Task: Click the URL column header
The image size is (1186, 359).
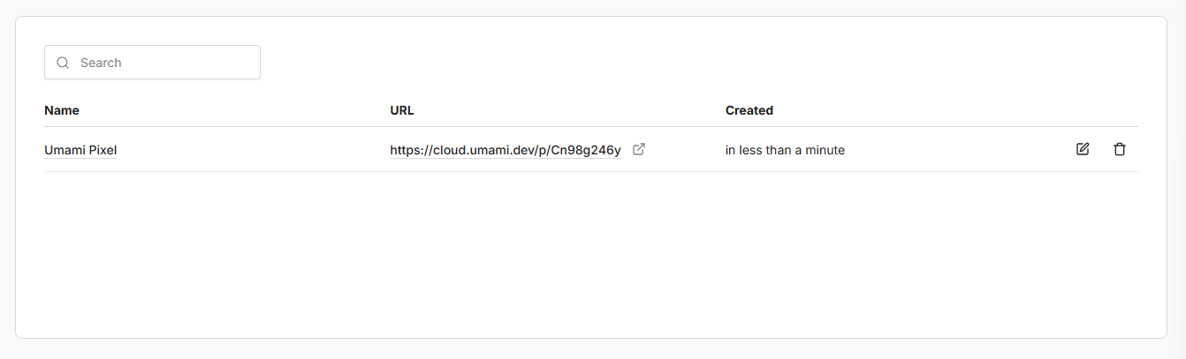Action: click(x=402, y=110)
